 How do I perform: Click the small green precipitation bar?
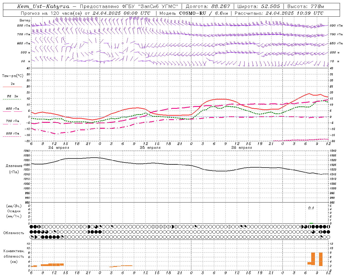[311, 223]
